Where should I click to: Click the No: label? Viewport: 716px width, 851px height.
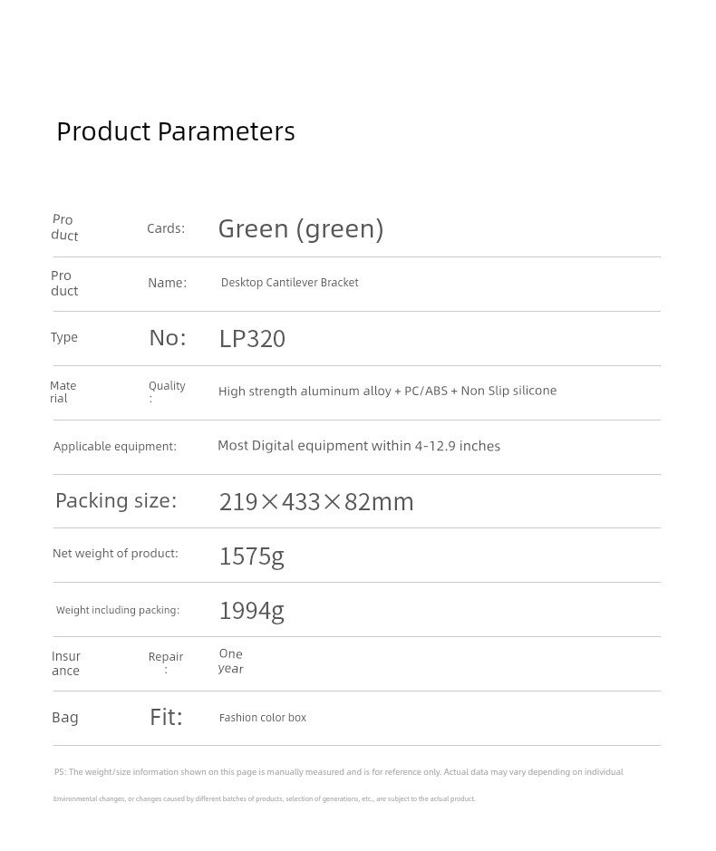point(168,337)
